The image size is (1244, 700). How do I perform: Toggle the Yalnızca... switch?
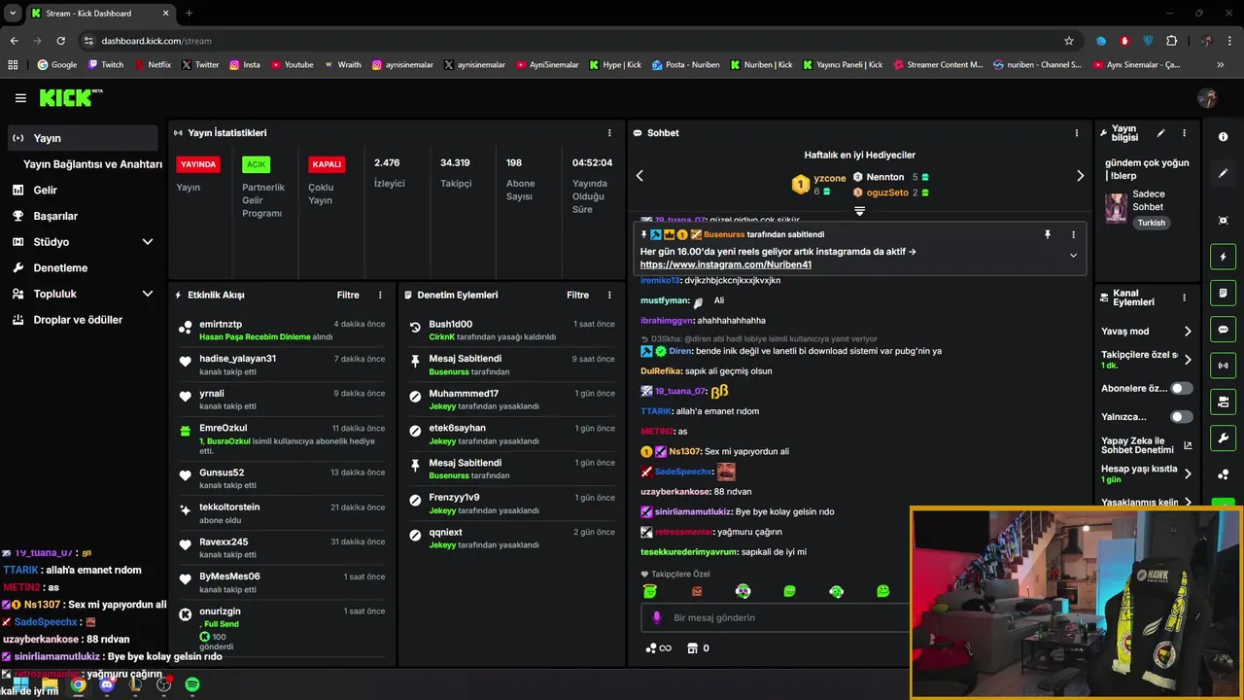(1181, 417)
